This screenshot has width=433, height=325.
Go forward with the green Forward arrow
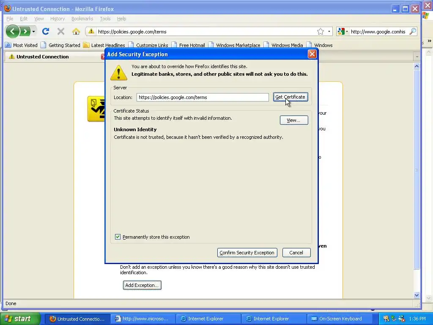[x=25, y=31]
